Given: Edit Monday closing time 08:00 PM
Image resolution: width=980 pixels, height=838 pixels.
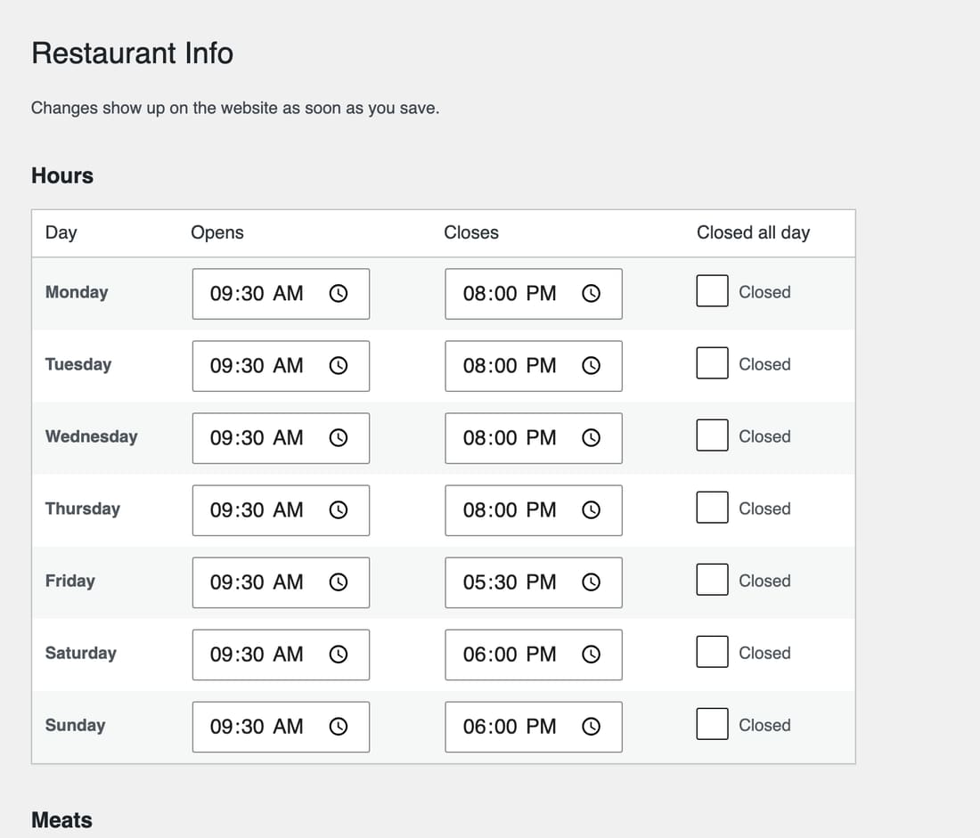Looking at the screenshot, I should click(x=533, y=294).
